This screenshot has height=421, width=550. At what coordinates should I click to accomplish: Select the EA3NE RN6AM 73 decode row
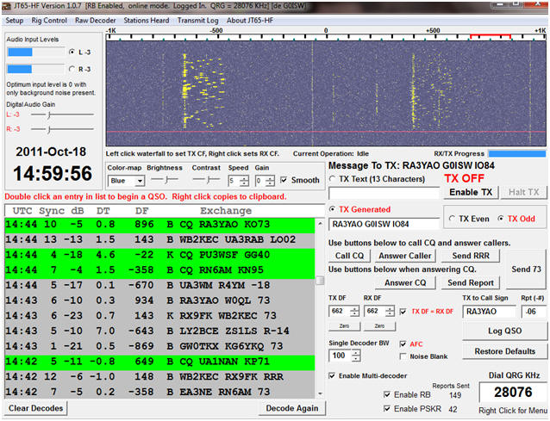point(159,392)
